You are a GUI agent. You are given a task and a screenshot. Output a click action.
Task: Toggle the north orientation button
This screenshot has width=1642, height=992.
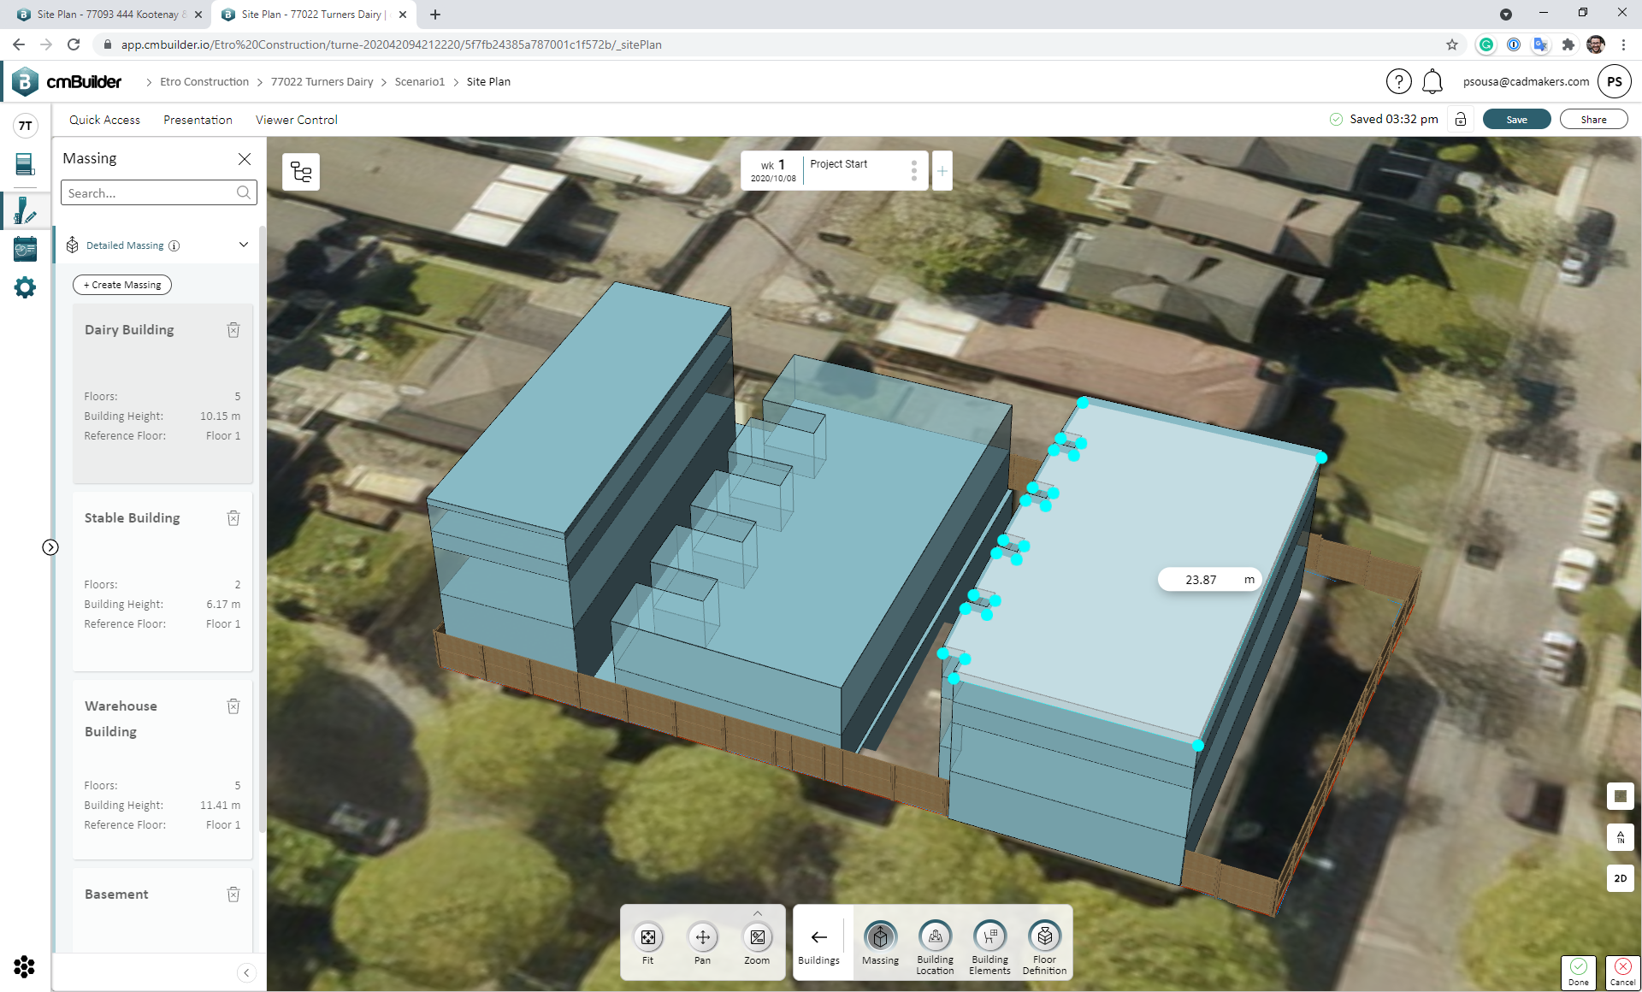[x=1620, y=837]
